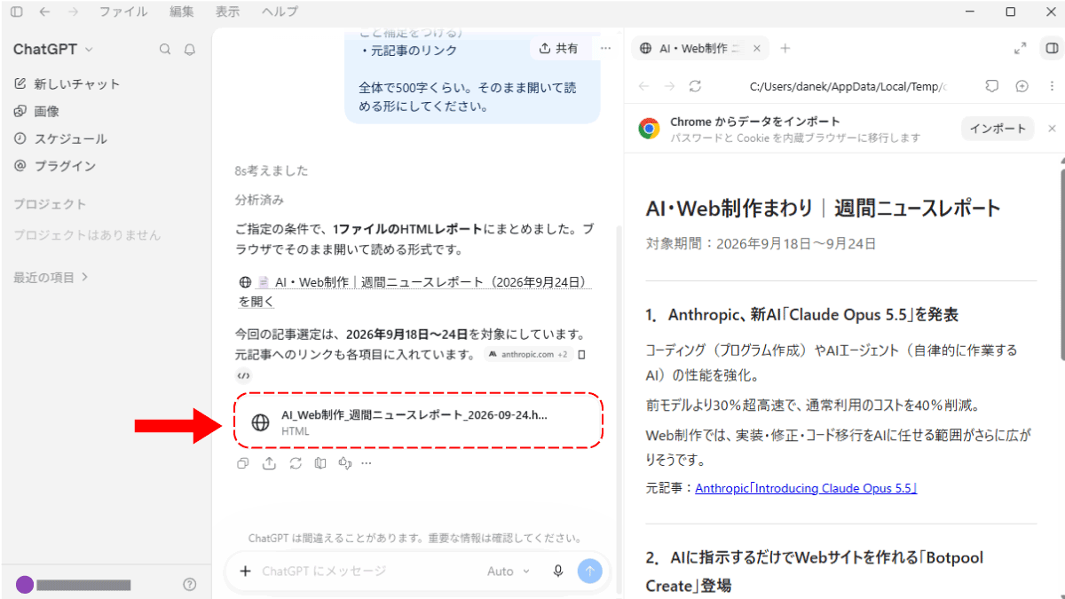Click browser forward arrow in panel
Viewport: 1065px width, 599px height.
pyautogui.click(x=669, y=86)
